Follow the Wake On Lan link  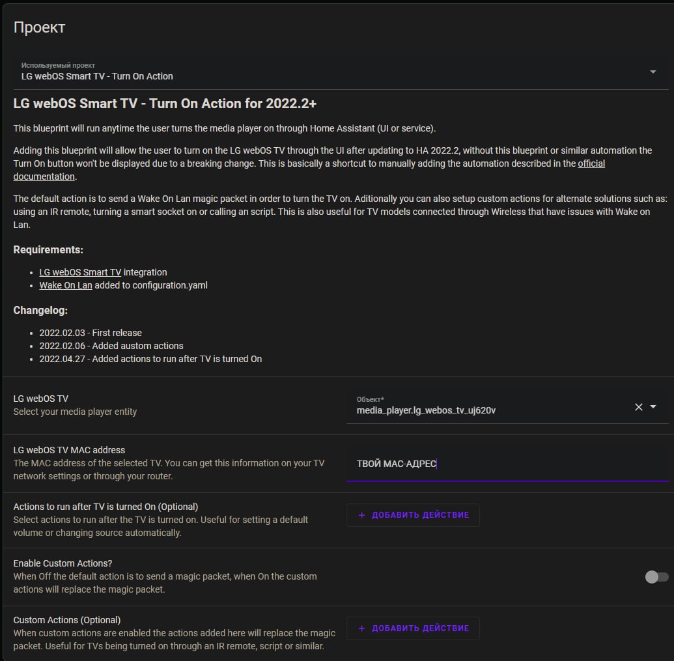point(66,285)
